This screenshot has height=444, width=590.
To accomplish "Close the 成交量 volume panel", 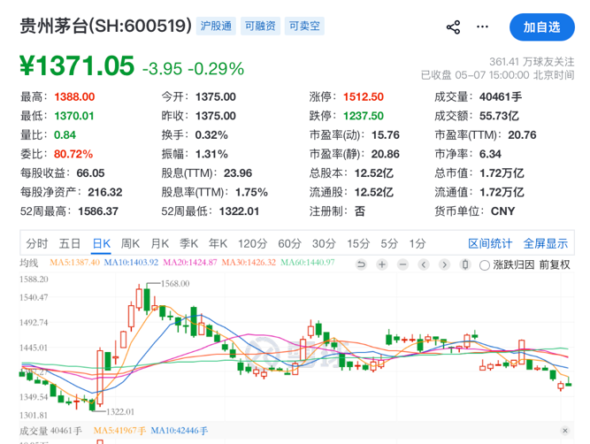I will [x=564, y=431].
